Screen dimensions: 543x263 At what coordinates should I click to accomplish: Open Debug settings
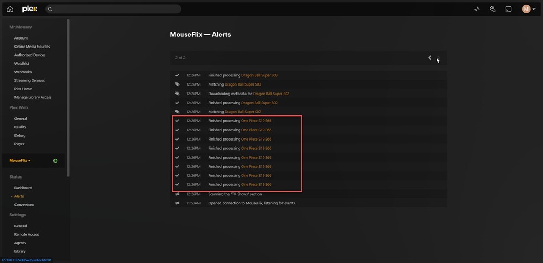(20, 135)
